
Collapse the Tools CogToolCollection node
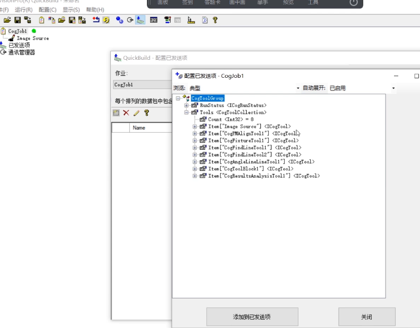click(187, 113)
